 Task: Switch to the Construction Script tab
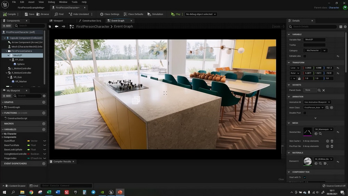pyautogui.click(x=90, y=21)
